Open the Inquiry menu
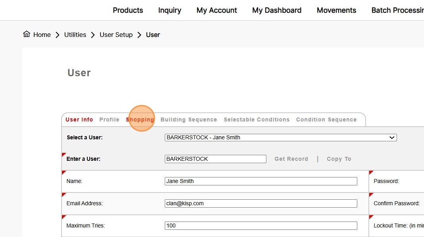Image resolution: width=424 pixels, height=237 pixels. coord(170,10)
